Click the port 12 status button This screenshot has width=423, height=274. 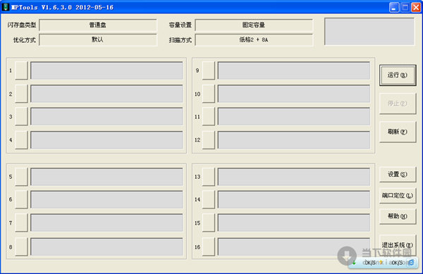click(x=209, y=140)
